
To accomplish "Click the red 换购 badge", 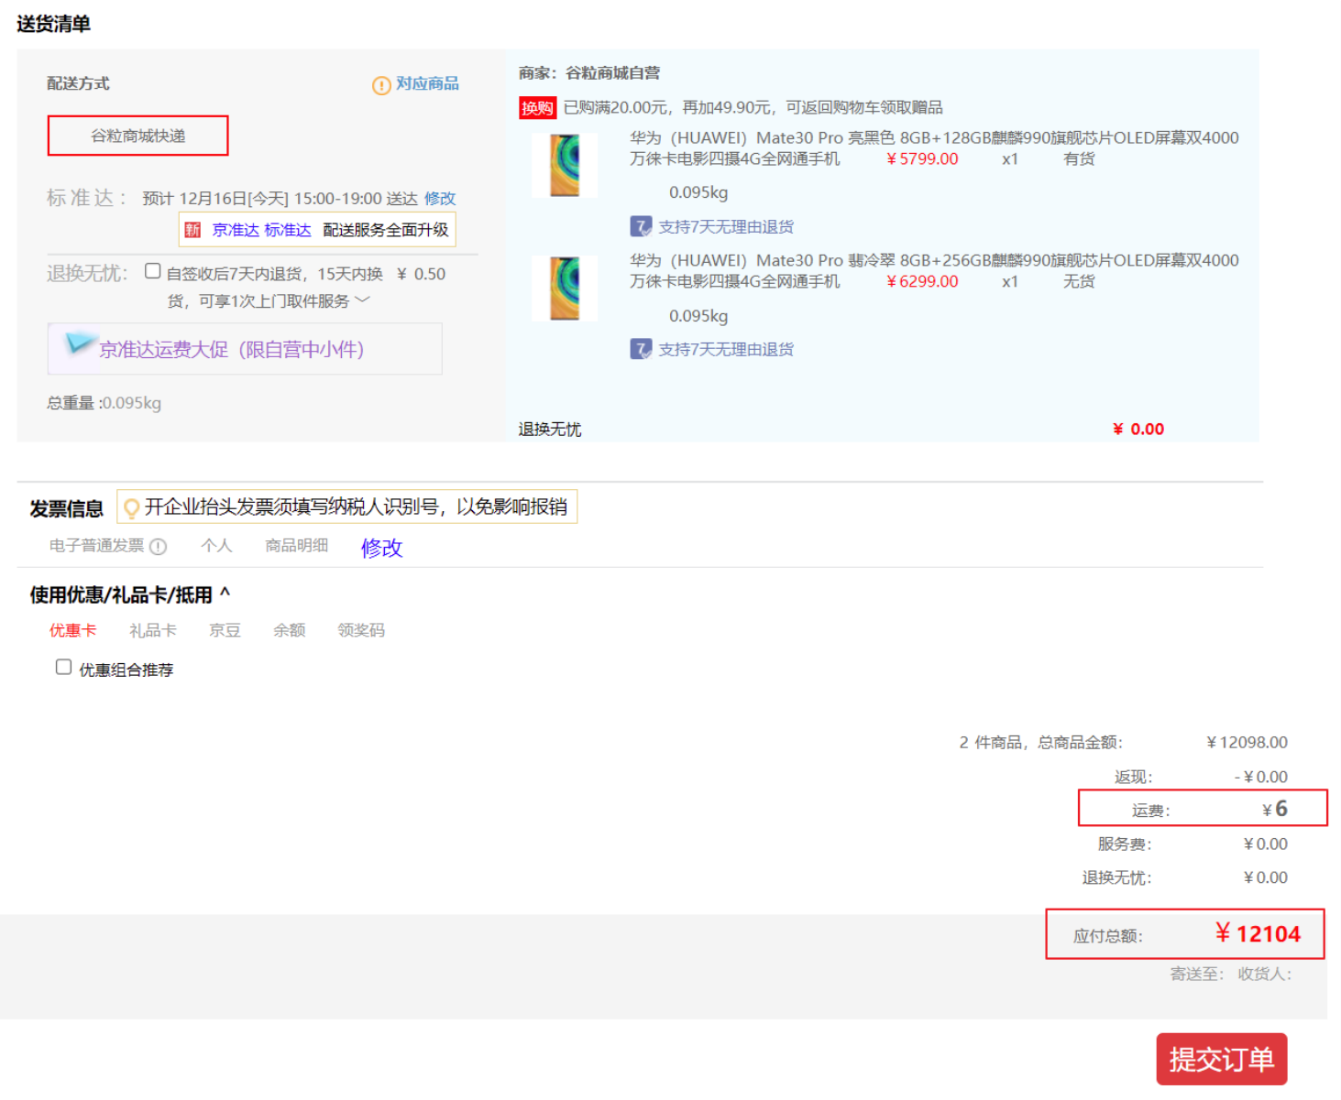I will click(x=537, y=108).
